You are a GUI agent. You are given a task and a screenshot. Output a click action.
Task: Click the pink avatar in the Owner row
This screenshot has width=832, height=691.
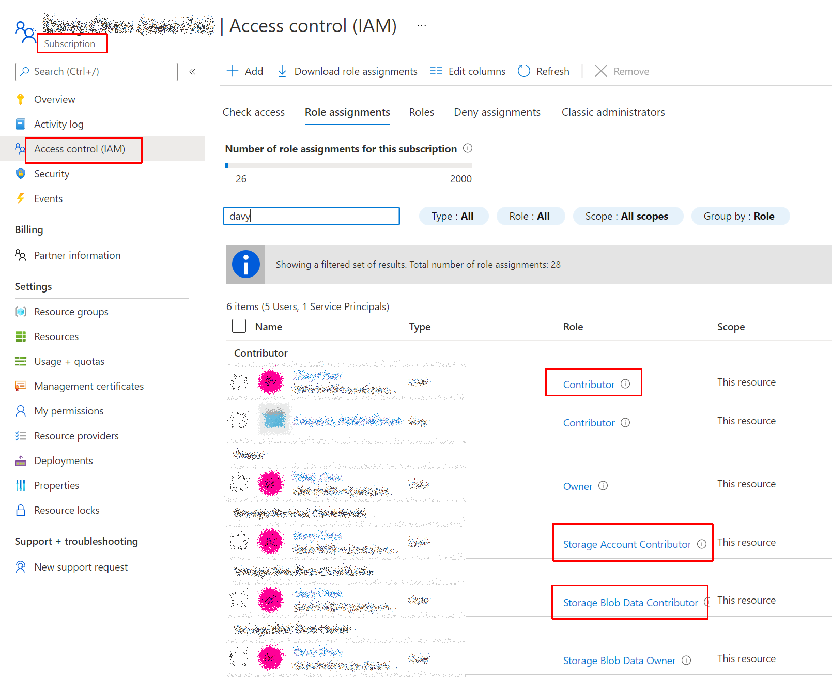click(x=271, y=484)
